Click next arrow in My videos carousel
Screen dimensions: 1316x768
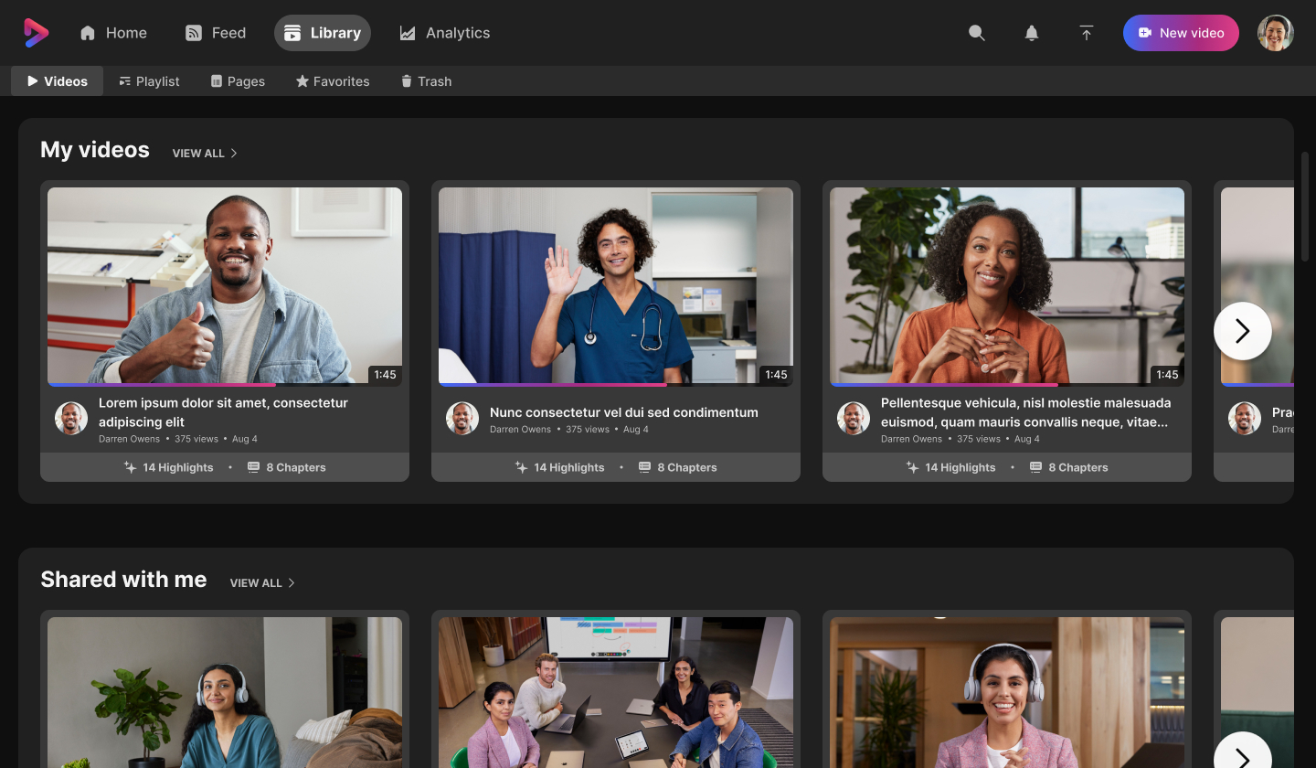(x=1243, y=331)
